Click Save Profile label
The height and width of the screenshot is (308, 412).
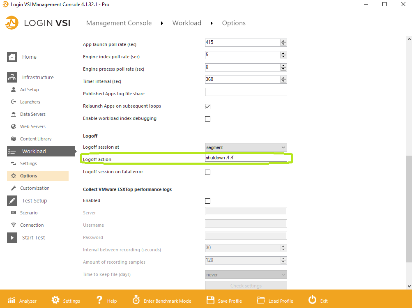click(230, 301)
